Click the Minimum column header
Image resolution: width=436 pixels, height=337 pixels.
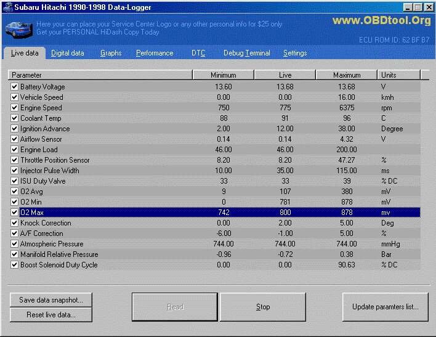point(224,75)
